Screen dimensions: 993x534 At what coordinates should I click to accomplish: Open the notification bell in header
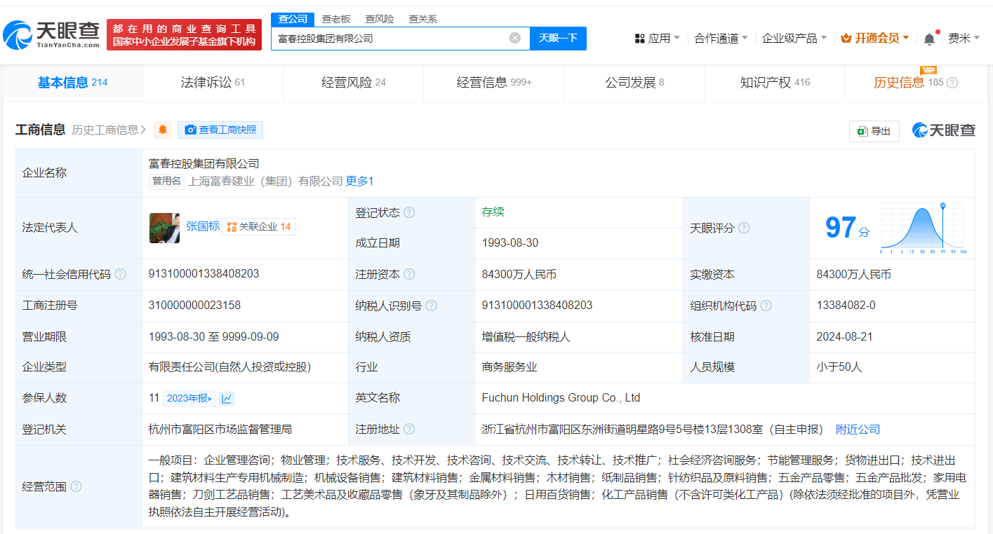929,39
